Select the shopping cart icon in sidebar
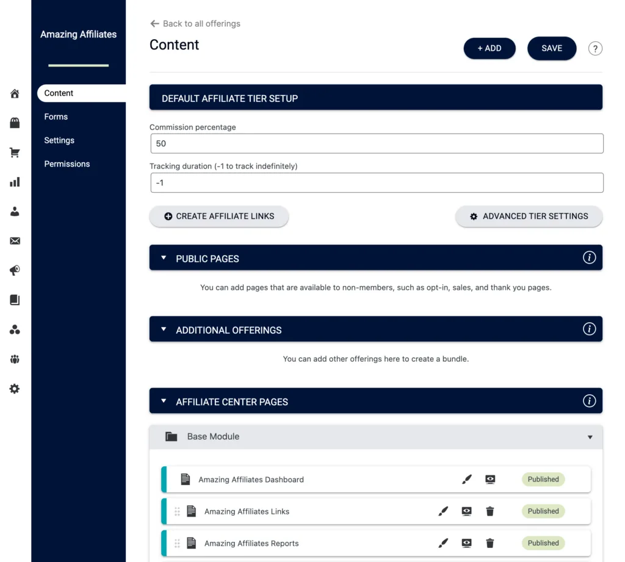Viewport: 625px width, 562px height. click(x=15, y=152)
